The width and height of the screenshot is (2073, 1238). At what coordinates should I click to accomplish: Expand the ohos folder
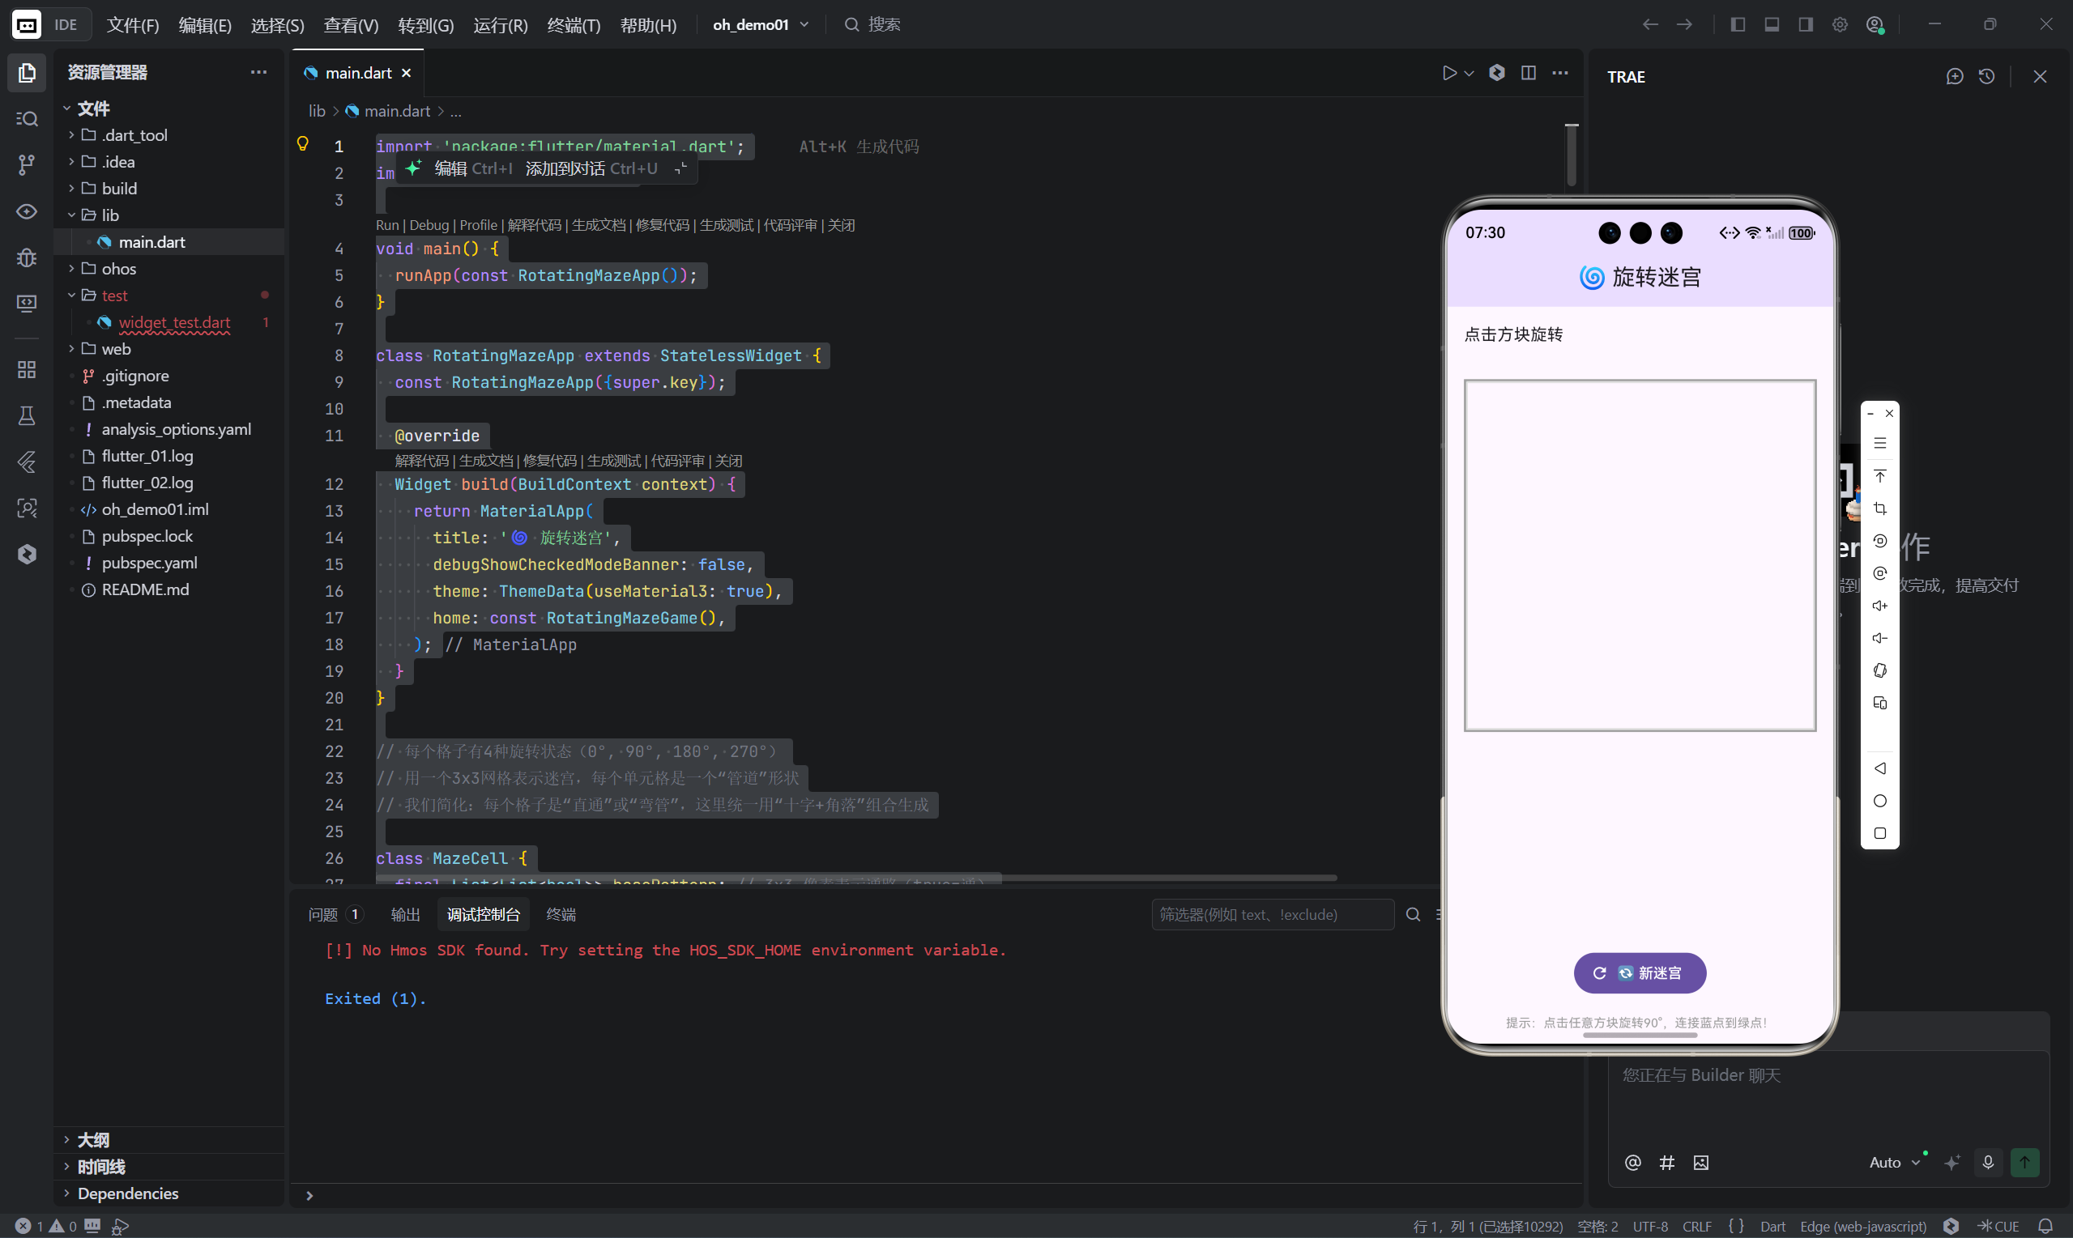tap(117, 269)
